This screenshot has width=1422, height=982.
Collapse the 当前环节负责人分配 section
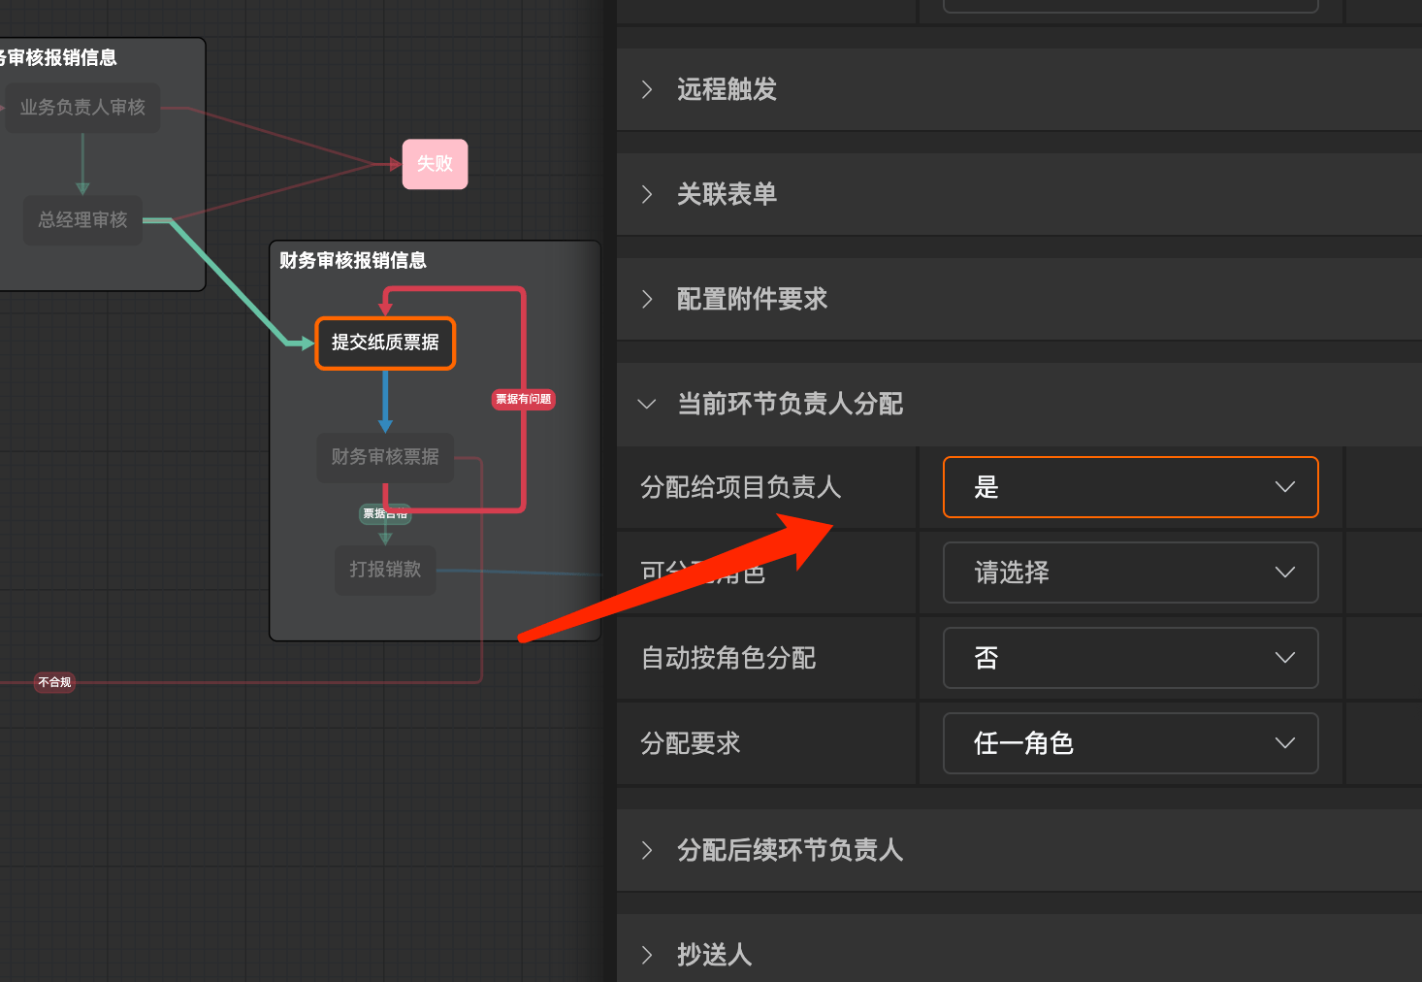tap(1018, 404)
